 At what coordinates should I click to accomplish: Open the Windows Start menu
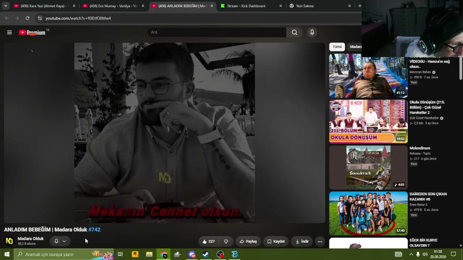click(7, 254)
